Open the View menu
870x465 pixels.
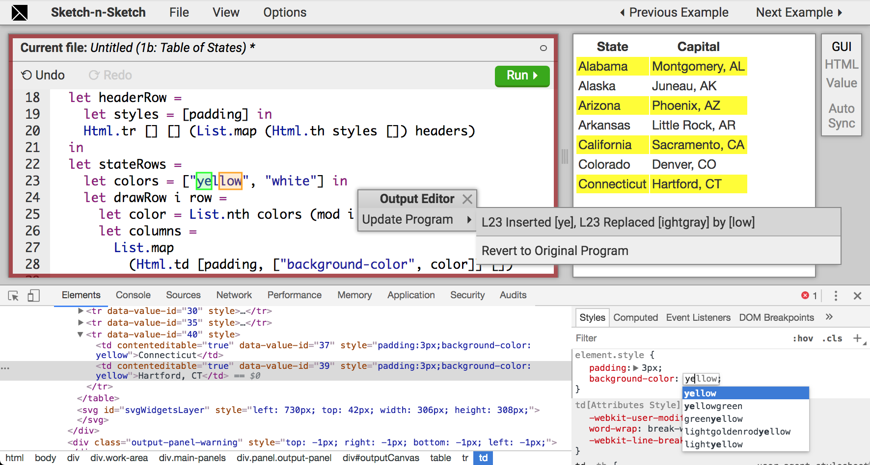click(x=226, y=12)
